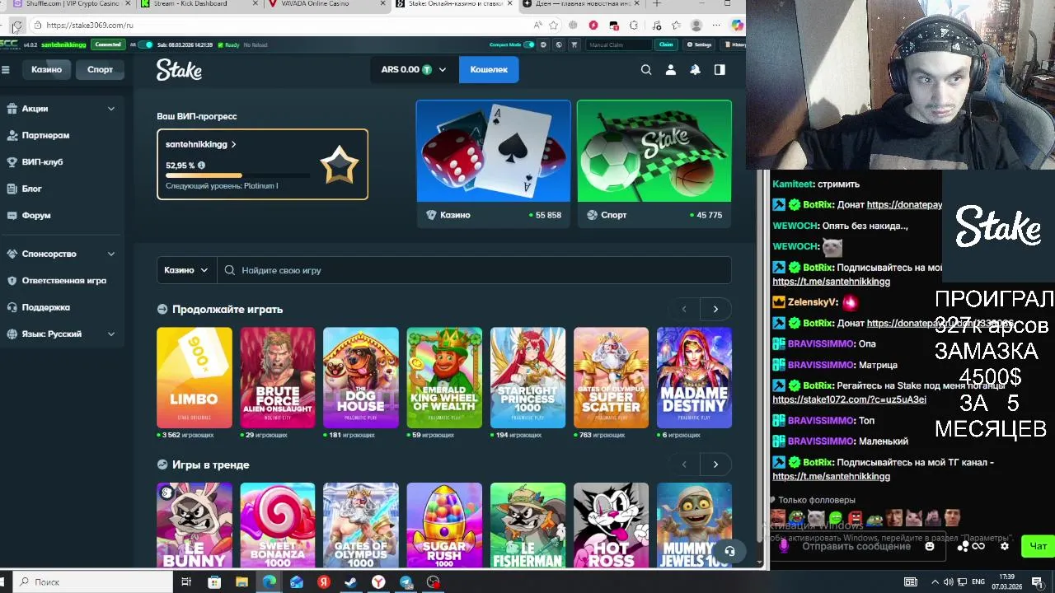Switch to the Спорт tab

click(x=101, y=70)
